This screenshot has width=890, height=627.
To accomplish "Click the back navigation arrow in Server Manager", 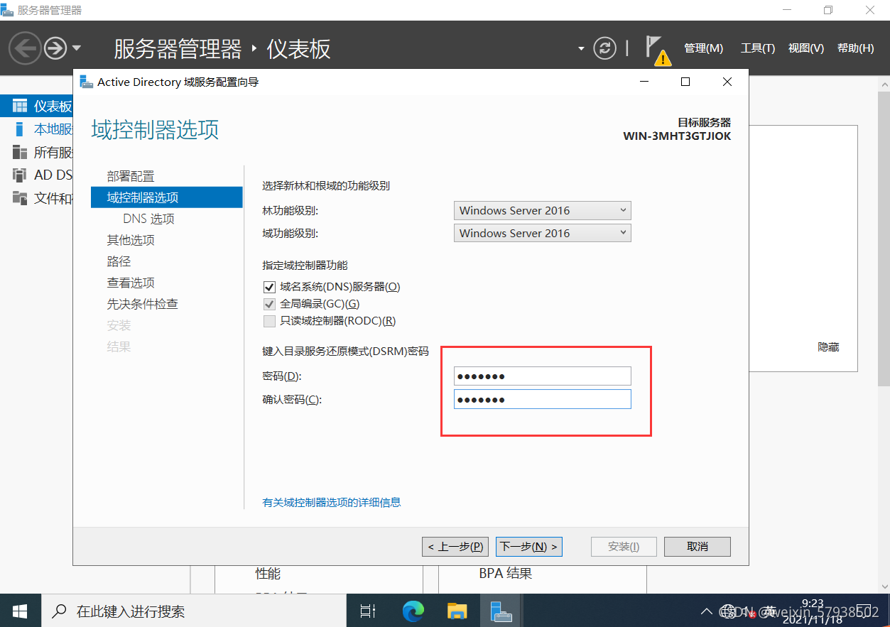I will (x=25, y=48).
